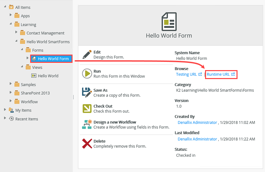The width and height of the screenshot is (265, 172).
Task: Collapse the Learning folder arrow
Action: (11, 24)
